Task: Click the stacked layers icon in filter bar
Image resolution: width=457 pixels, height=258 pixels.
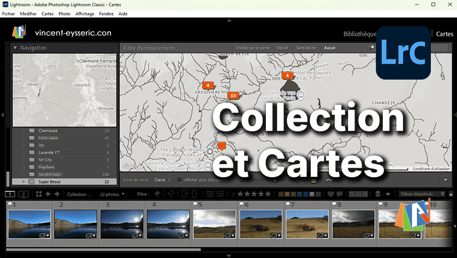Action: (x=378, y=194)
